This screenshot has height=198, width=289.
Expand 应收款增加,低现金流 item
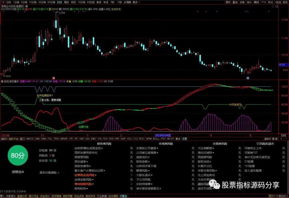tap(89, 148)
